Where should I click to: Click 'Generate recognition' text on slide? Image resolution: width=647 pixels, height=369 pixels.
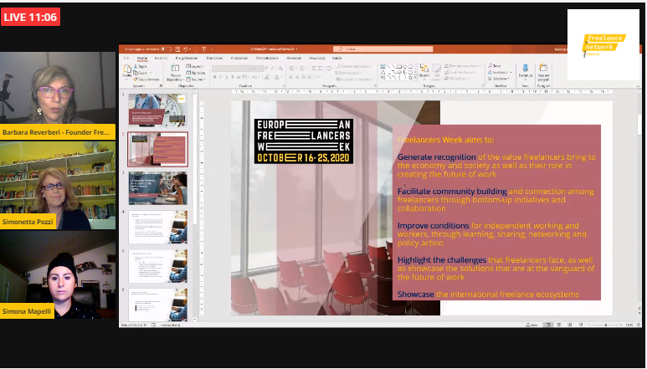point(437,157)
